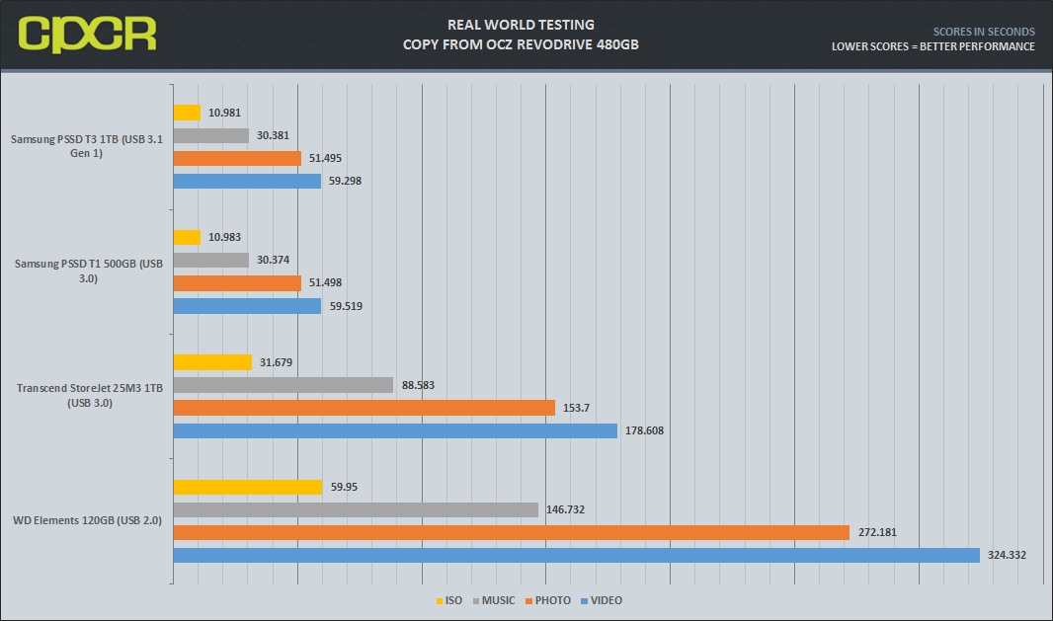
Task: Click the orange 51.498 PHOTO bar
Action: (238, 283)
